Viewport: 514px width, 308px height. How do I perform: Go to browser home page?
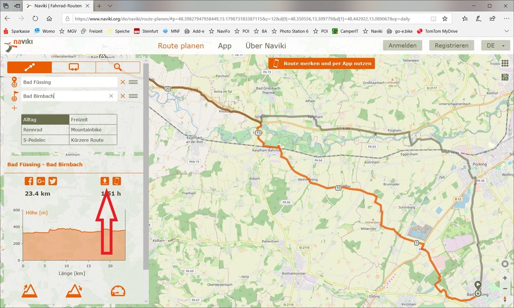(x=49, y=19)
